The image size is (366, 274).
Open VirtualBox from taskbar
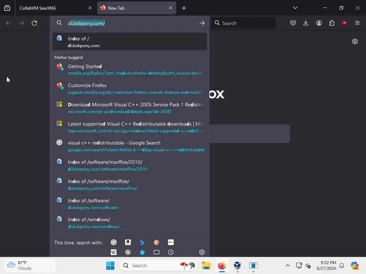237,265
